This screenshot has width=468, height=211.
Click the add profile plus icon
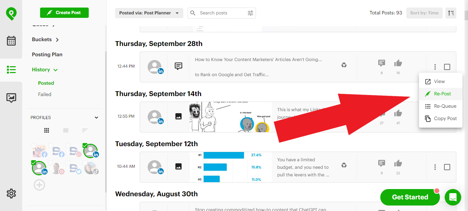click(x=39, y=185)
